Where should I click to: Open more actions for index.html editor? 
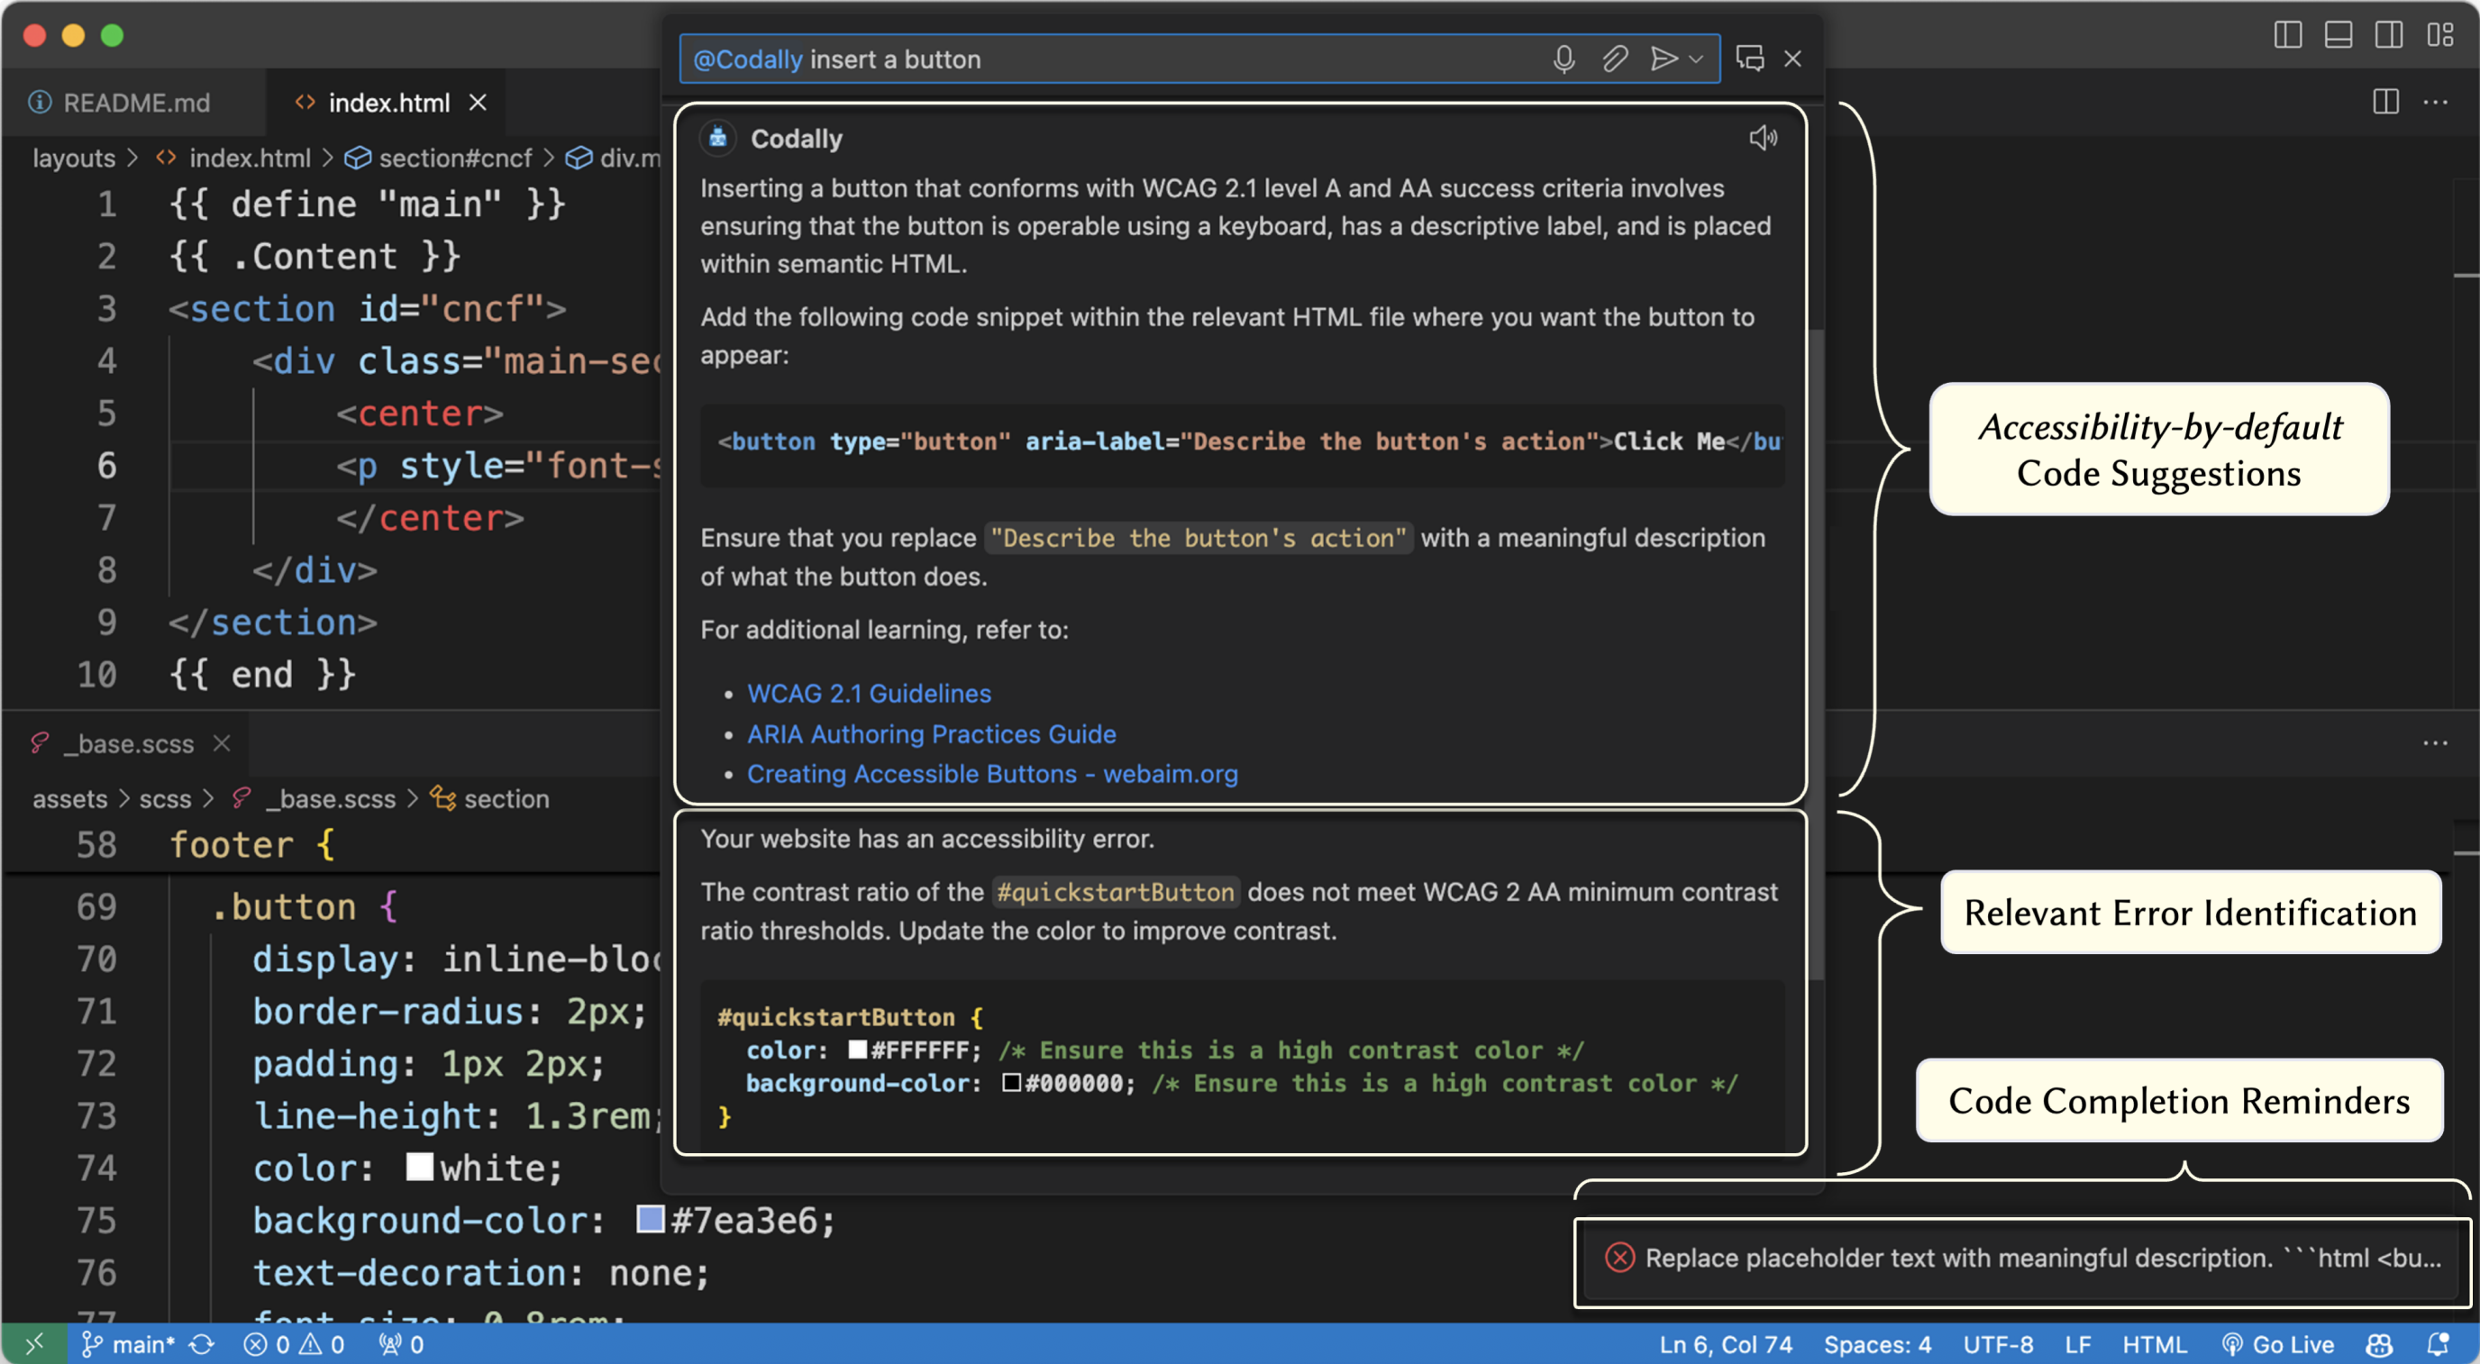pos(2436,102)
